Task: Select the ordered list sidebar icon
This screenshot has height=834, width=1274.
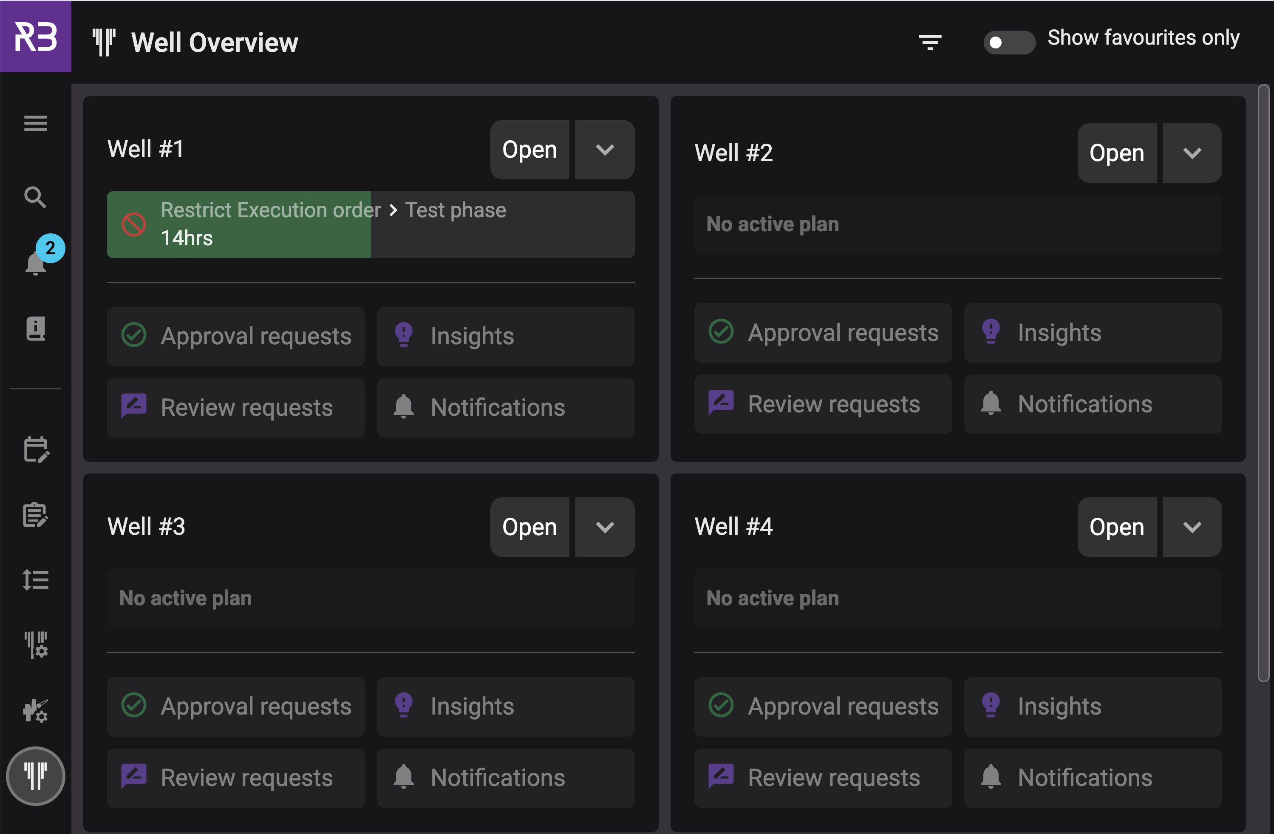Action: coord(35,580)
